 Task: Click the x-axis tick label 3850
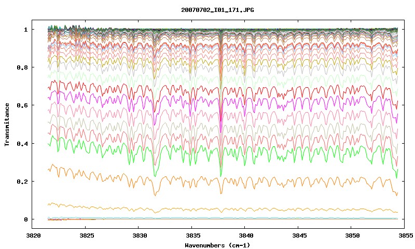(352, 236)
